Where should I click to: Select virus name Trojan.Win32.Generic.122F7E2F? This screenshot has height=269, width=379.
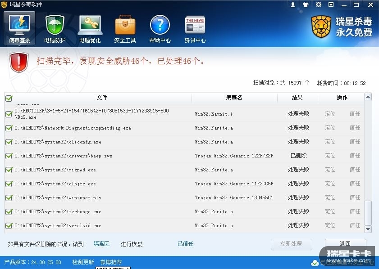coord(234,156)
